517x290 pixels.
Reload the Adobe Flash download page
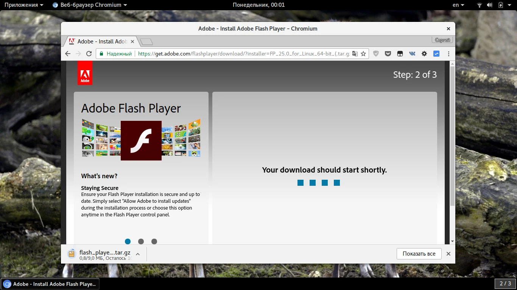pyautogui.click(x=89, y=54)
